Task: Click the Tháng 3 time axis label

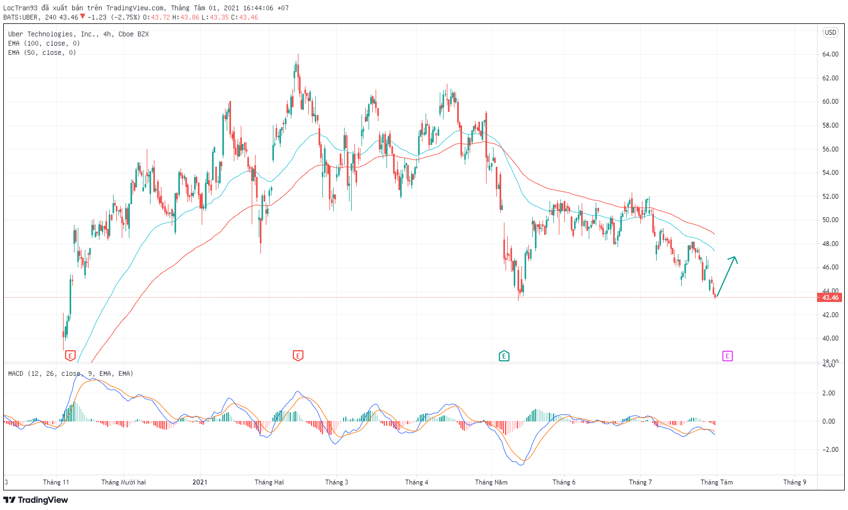Action: (336, 482)
